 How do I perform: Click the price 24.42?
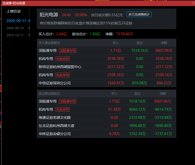tap(66, 15)
